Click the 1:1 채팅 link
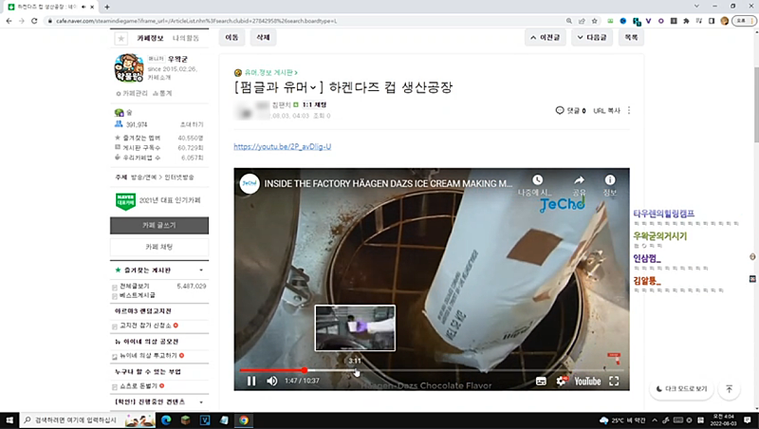The width and height of the screenshot is (759, 429). click(314, 104)
